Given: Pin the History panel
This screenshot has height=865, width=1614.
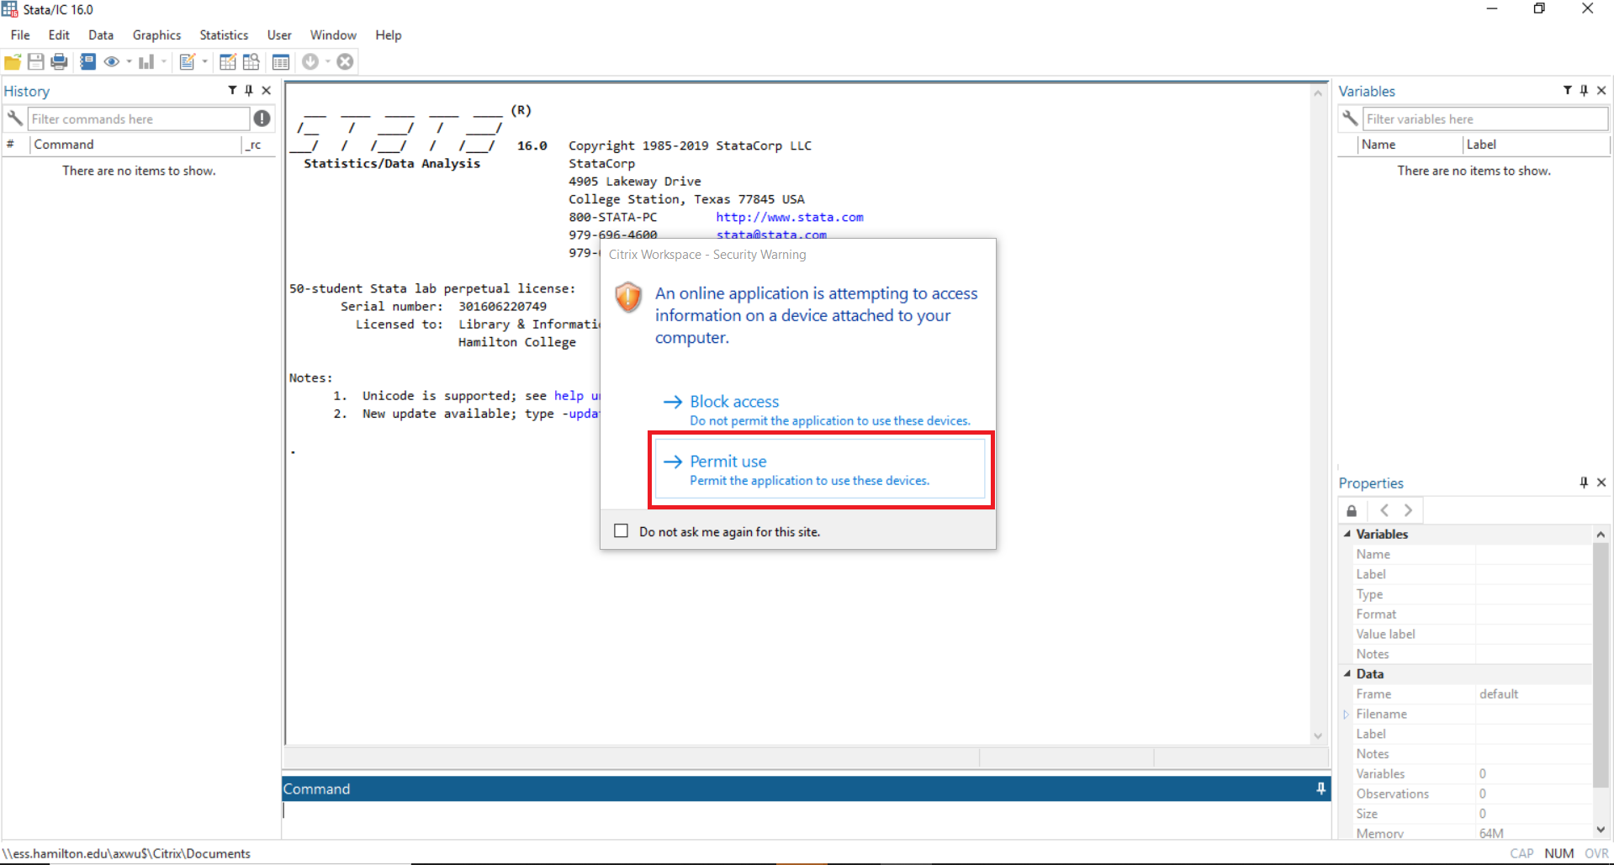Looking at the screenshot, I should click(249, 90).
